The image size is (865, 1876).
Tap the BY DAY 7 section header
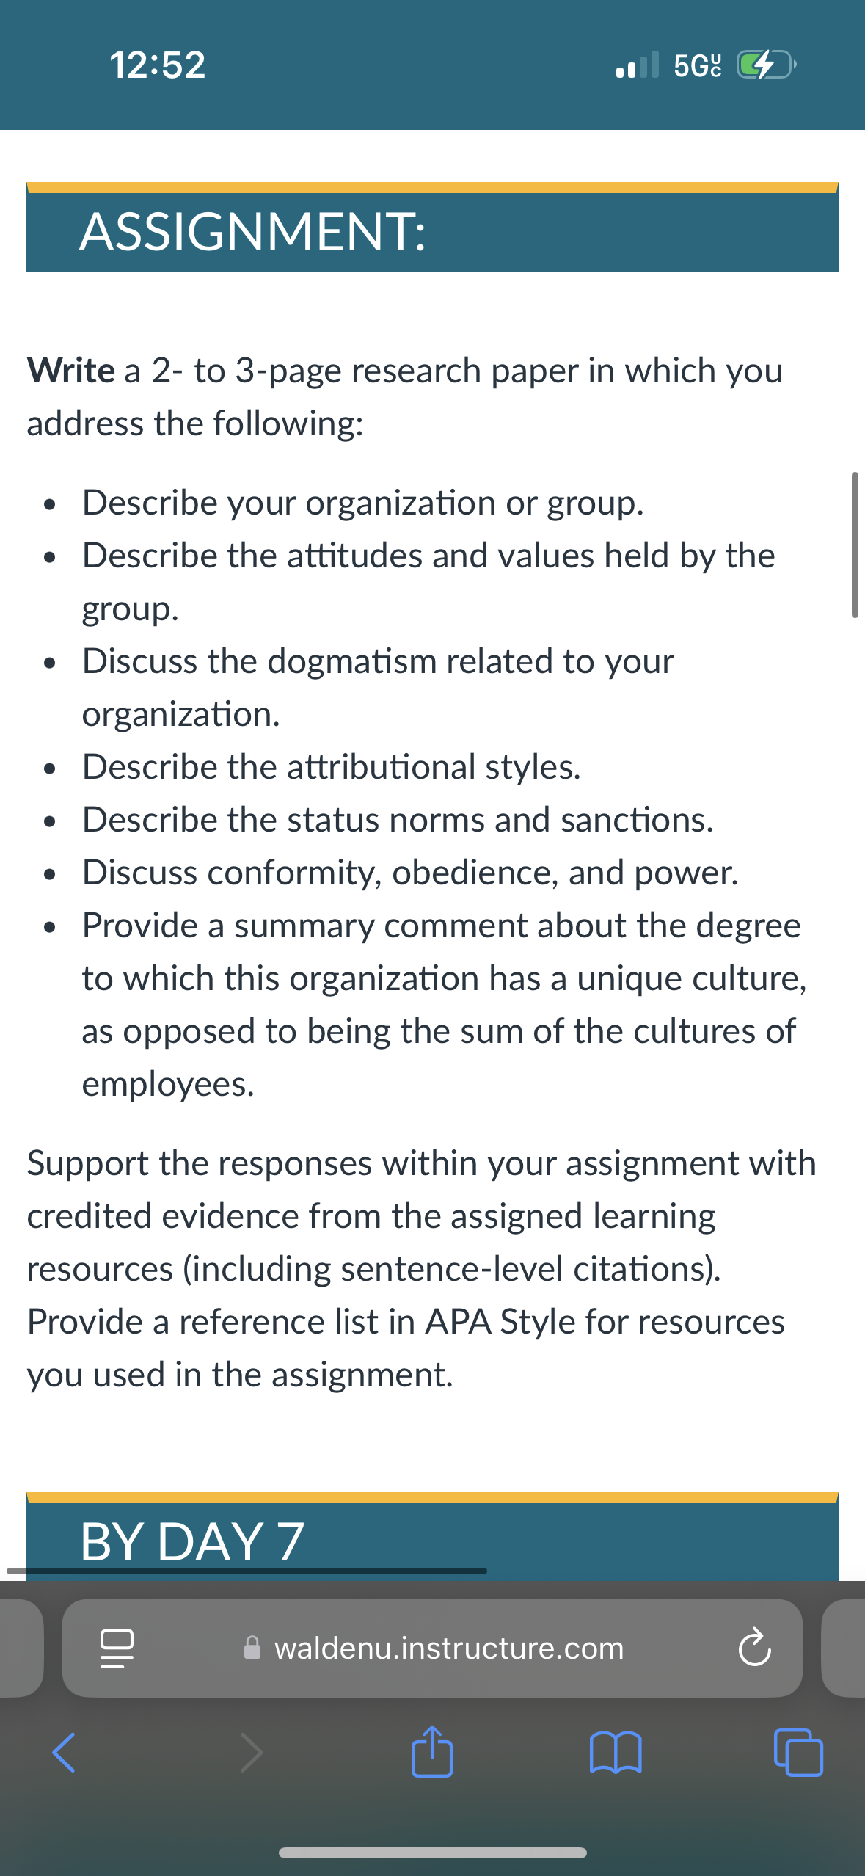coord(432,1536)
